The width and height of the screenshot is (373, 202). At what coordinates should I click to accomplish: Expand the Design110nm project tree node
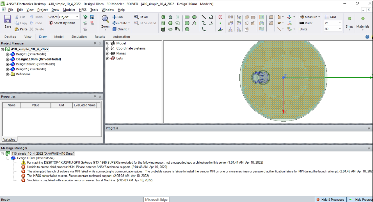8,59
